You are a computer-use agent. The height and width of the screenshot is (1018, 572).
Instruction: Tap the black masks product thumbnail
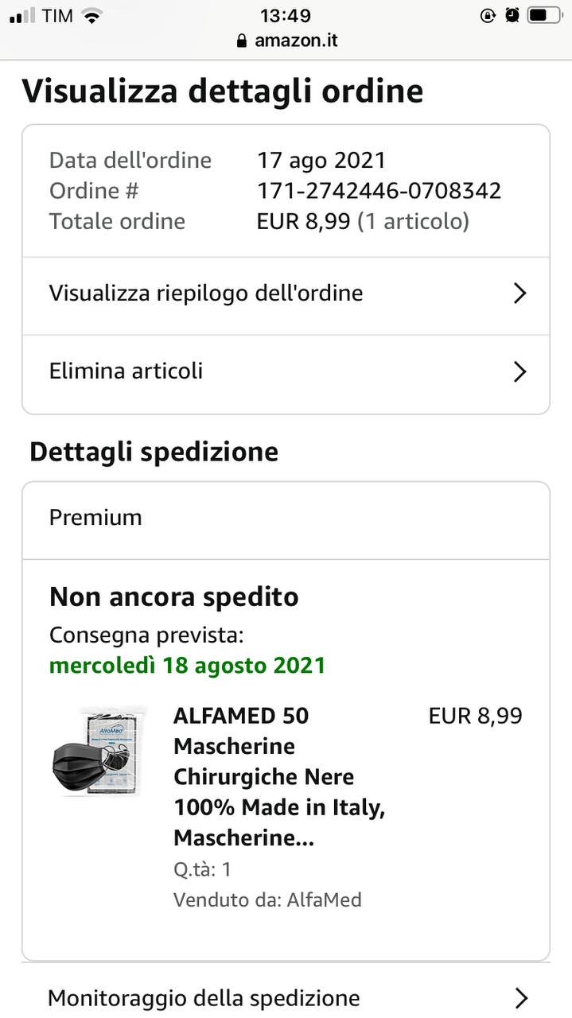click(x=97, y=752)
